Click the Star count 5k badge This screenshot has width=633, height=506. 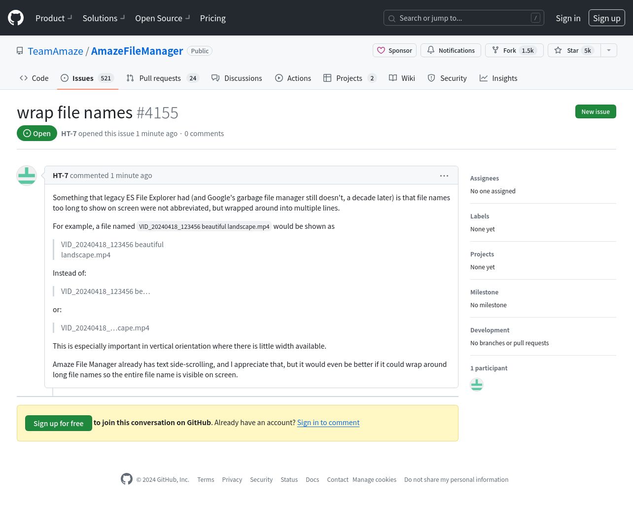[x=588, y=50]
